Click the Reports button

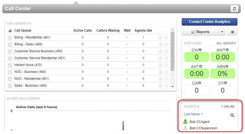click(x=200, y=32)
